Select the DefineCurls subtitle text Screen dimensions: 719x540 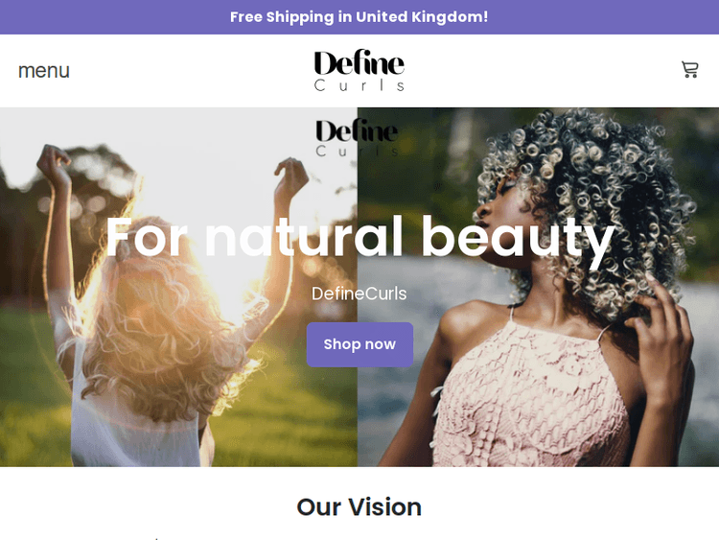359,293
